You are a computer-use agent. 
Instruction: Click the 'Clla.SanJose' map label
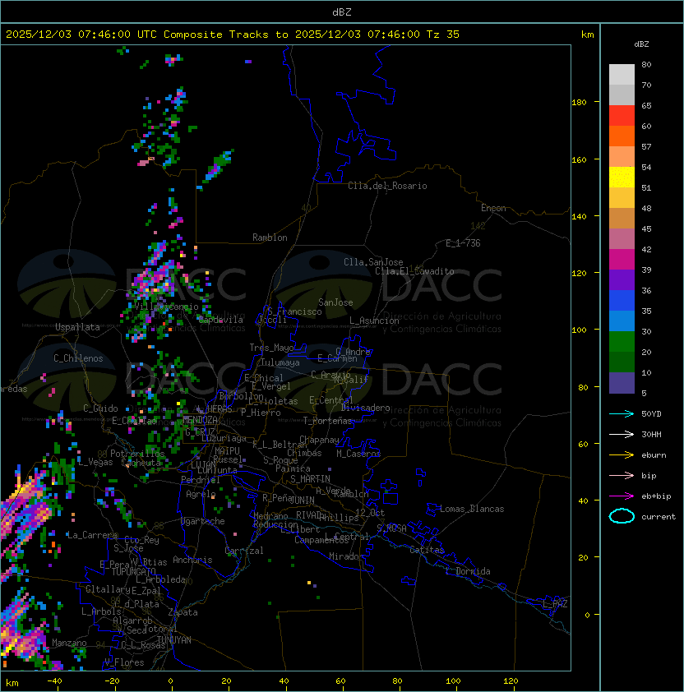(373, 262)
